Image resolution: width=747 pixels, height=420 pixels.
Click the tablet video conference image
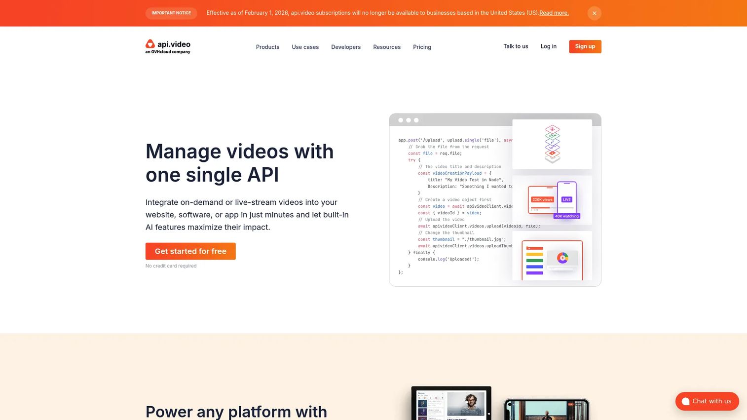[451, 403]
